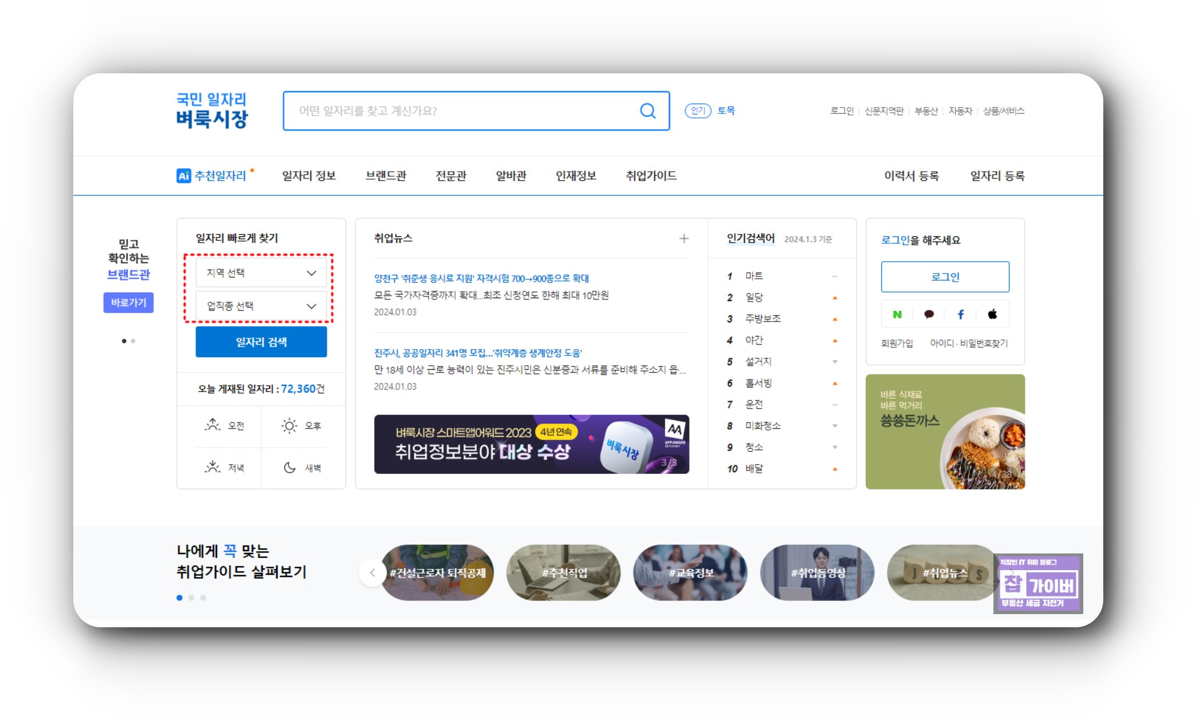Switch to second brand banner dot

(133, 341)
